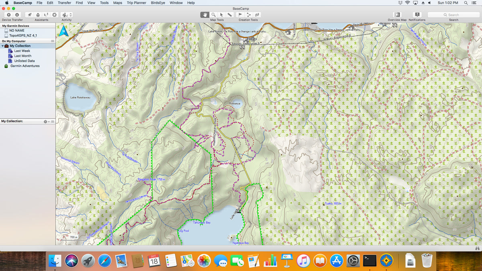
Task: Toggle the Overview Map button
Action: [x=397, y=15]
